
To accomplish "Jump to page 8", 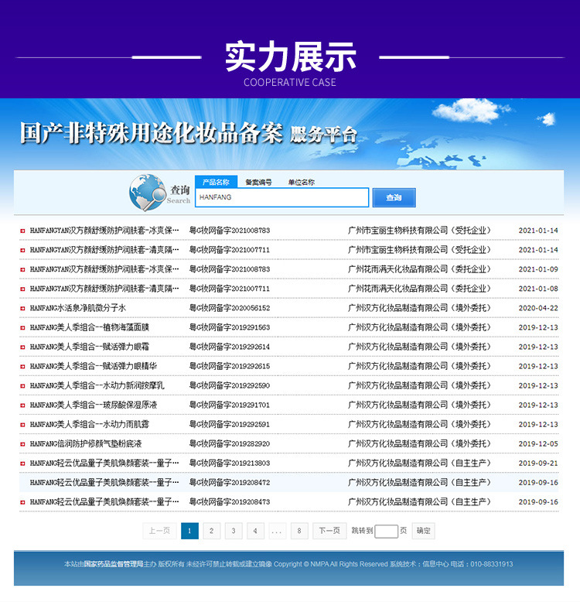I will point(299,531).
